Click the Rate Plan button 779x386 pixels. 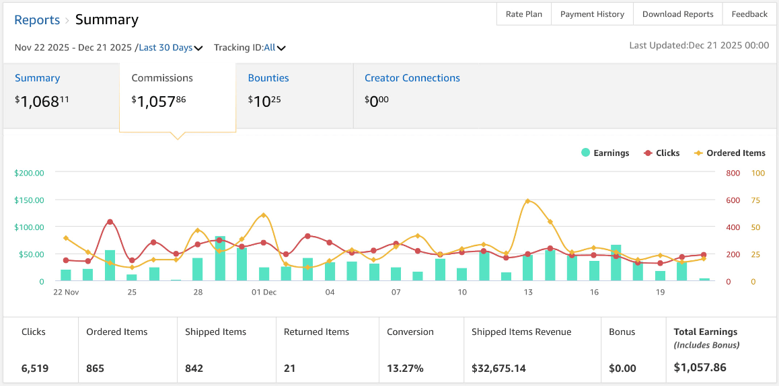[523, 14]
